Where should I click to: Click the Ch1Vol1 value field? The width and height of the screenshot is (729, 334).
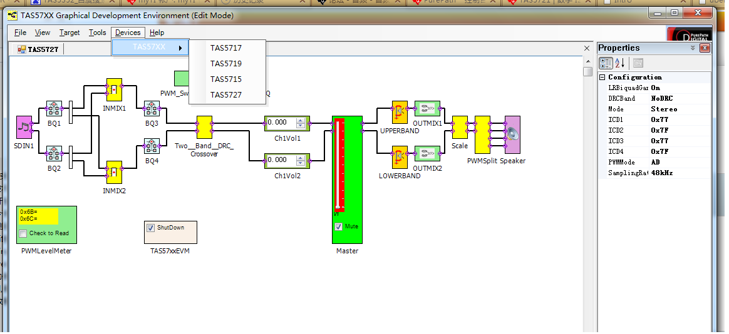[x=281, y=123]
